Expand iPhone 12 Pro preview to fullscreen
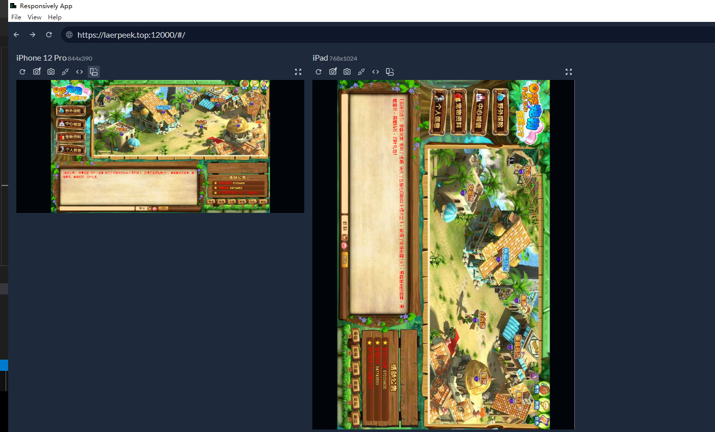This screenshot has height=432, width=715. click(298, 72)
